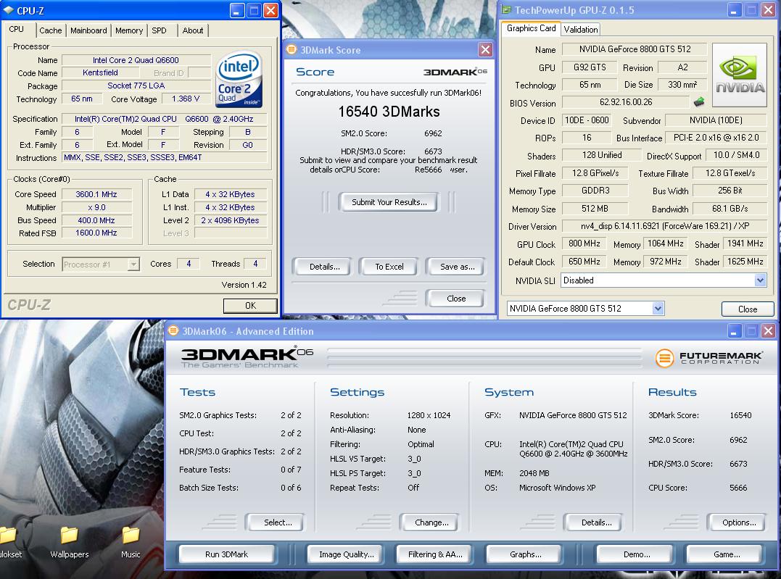781x579 pixels.
Task: Open the About tab in CPU-Z
Action: click(193, 30)
